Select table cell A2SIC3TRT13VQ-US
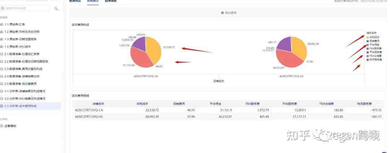This screenshot has height=153, width=390. click(x=89, y=117)
